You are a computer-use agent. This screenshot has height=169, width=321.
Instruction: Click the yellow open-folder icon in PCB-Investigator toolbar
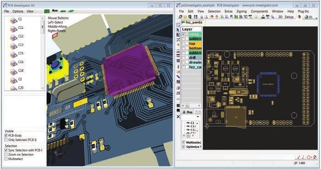185,17
